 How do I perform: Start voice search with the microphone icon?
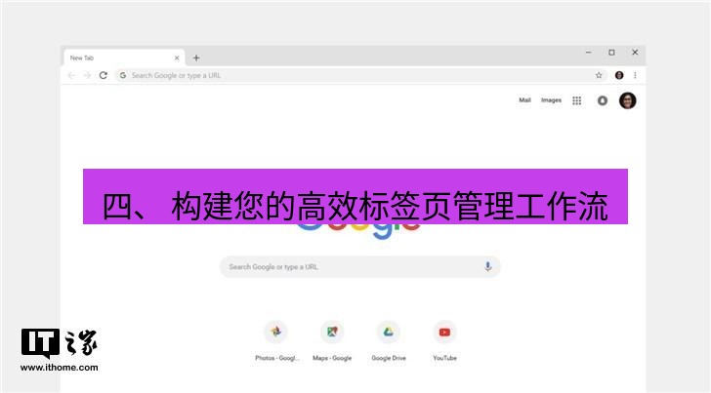pyautogui.click(x=487, y=266)
